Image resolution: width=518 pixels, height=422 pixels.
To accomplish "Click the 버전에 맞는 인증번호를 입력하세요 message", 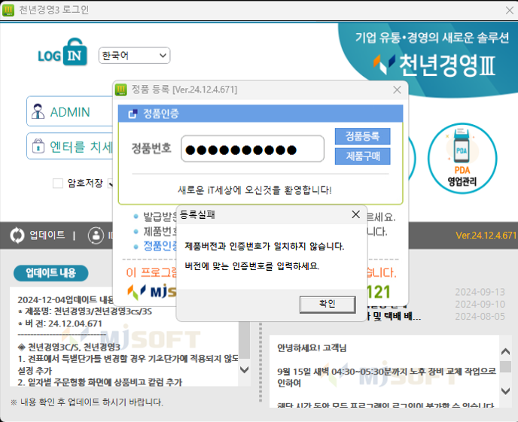I will (x=252, y=266).
